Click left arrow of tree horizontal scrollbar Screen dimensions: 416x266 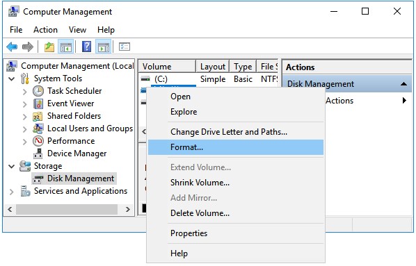10,210
